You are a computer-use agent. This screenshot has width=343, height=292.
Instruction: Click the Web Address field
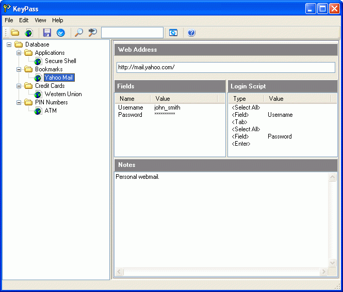(x=226, y=67)
